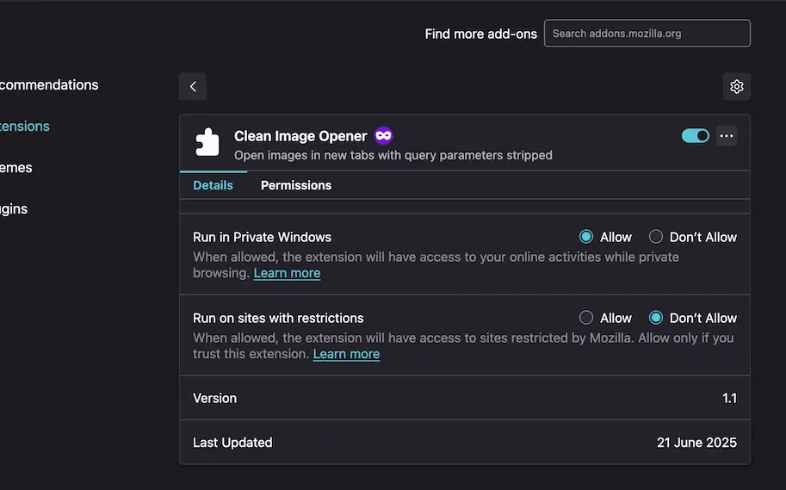This screenshot has height=490, width=786.
Task: Choose Don't Allow for restricted sites
Action: (x=656, y=318)
